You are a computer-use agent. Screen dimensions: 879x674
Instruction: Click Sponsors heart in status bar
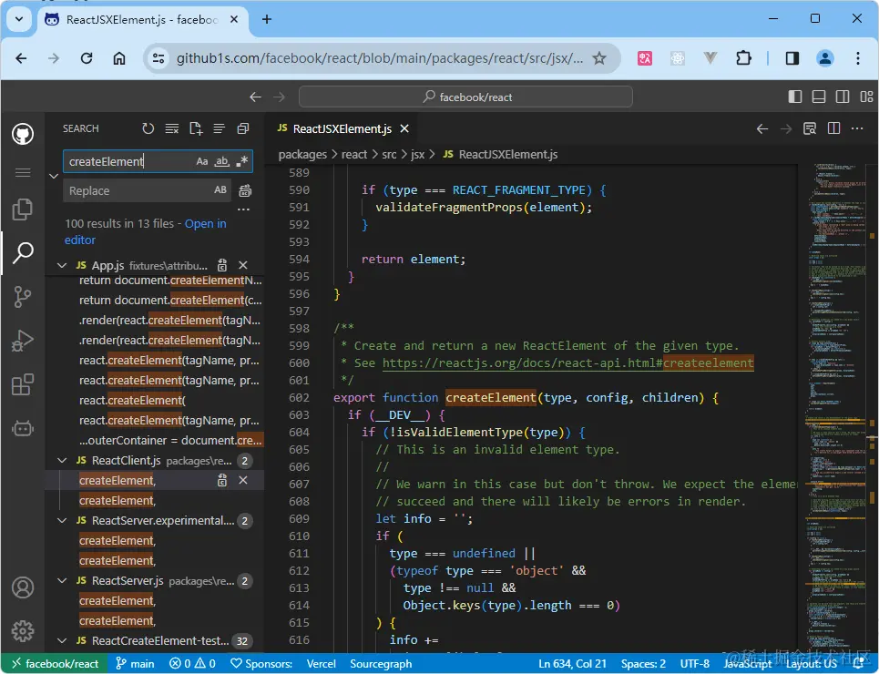(261, 664)
